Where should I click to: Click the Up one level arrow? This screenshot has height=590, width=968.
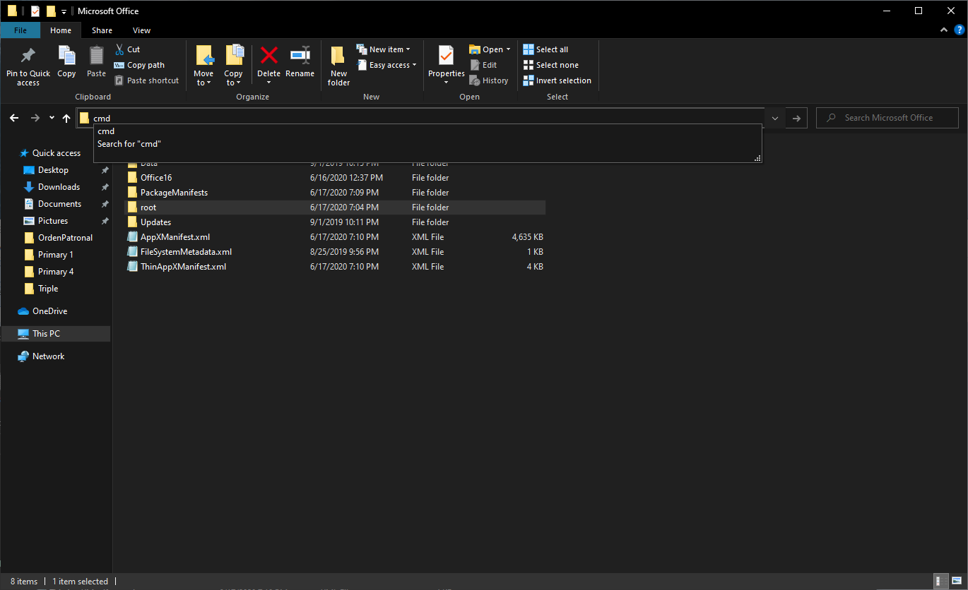click(66, 118)
